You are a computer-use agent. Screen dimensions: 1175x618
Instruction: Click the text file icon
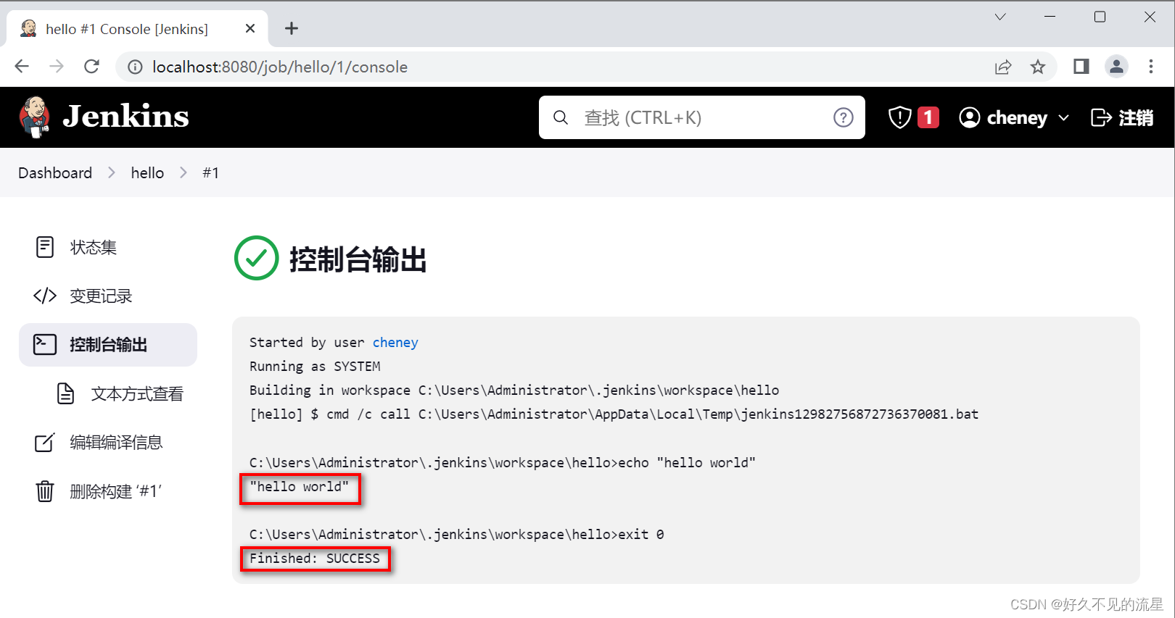66,393
